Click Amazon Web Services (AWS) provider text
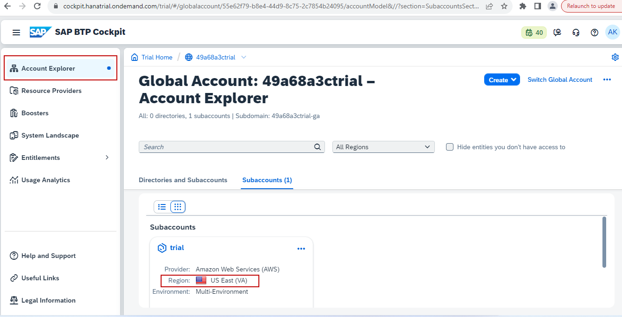Image resolution: width=622 pixels, height=317 pixels. [x=237, y=269]
